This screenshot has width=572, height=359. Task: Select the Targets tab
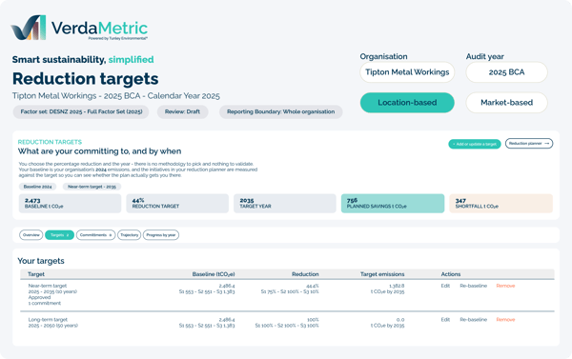click(59, 235)
